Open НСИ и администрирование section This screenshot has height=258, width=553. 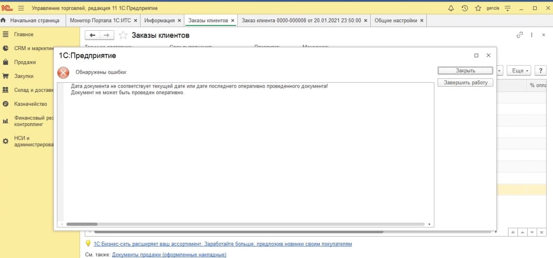point(34,142)
